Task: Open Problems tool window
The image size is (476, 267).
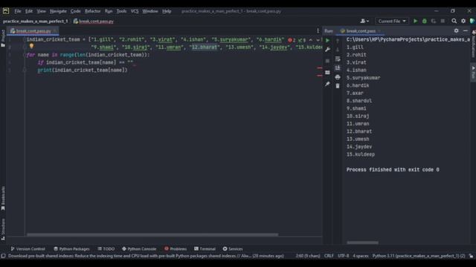Action: [x=176, y=249]
